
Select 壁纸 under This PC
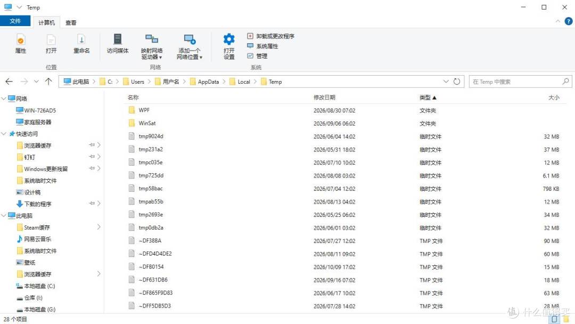pos(26,262)
